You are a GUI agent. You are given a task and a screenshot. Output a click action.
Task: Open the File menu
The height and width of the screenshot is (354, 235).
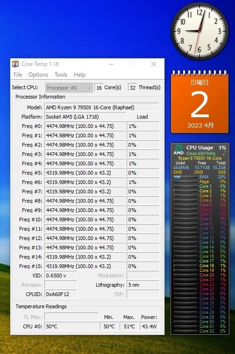(x=18, y=75)
